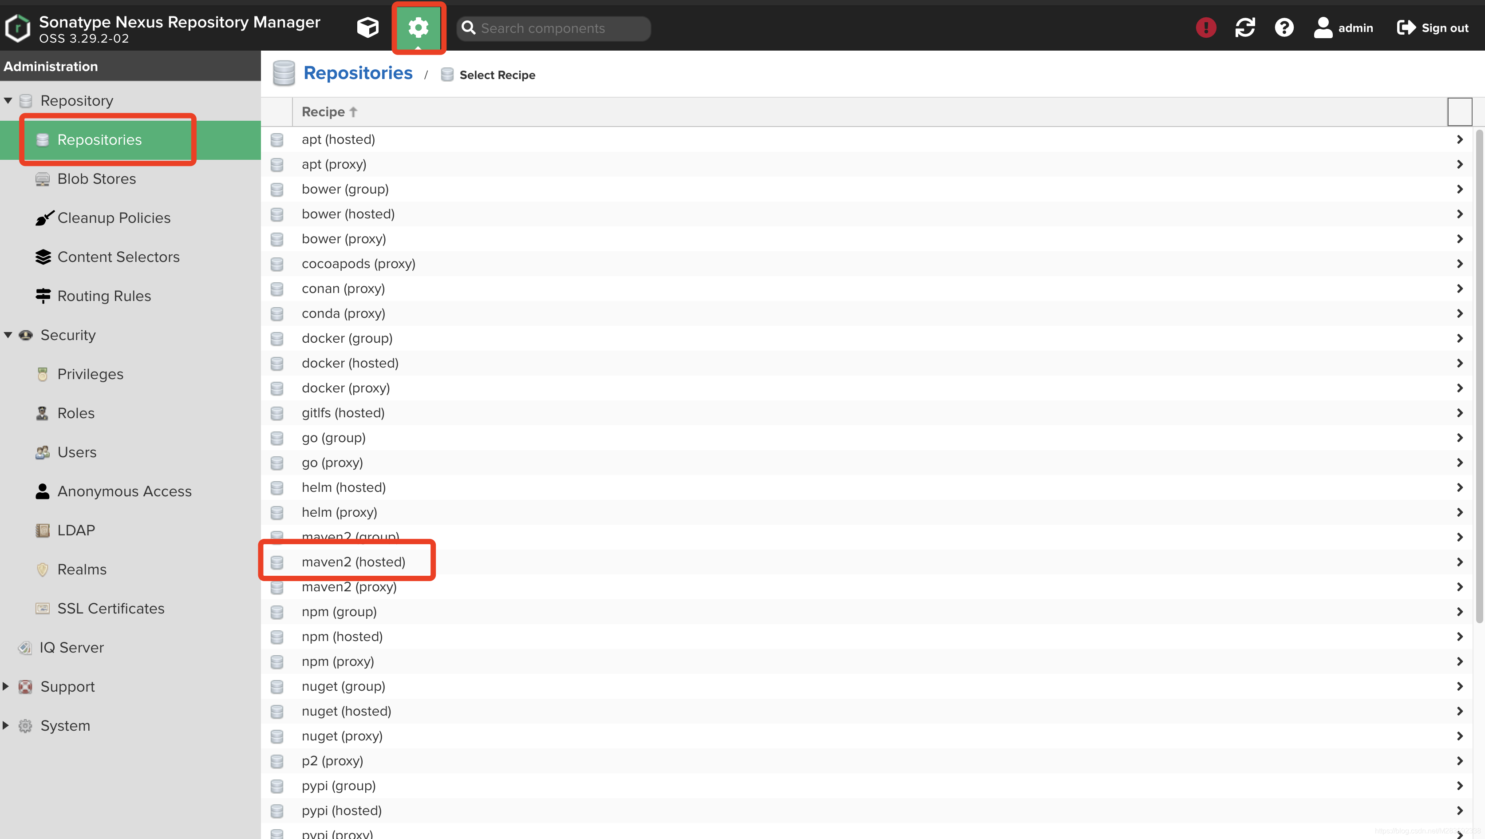Click the Roles icon in sidebar
Viewport: 1485px width, 839px height.
[x=42, y=413]
